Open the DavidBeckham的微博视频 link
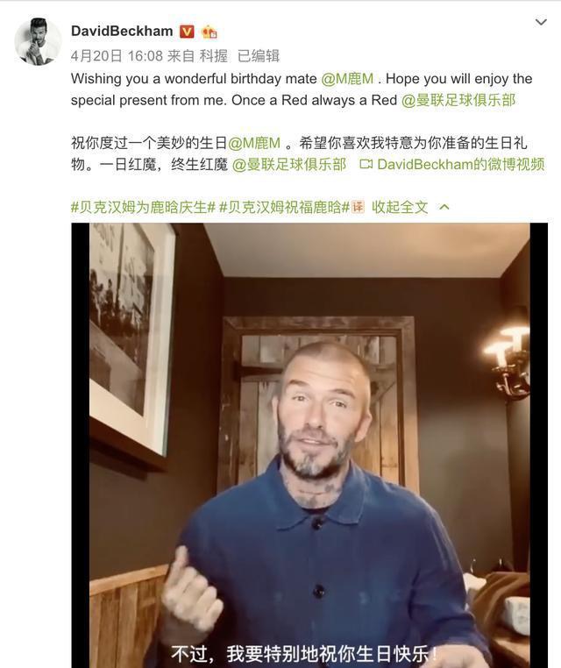The height and width of the screenshot is (668, 561). (x=460, y=165)
